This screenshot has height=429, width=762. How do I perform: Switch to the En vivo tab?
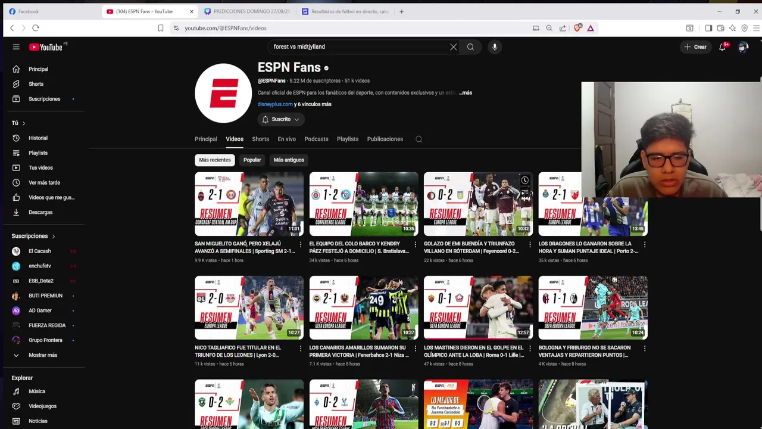pos(286,139)
